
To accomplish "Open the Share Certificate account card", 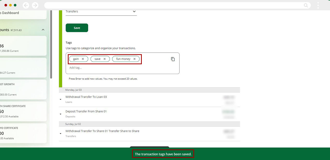I will pos(23,111).
